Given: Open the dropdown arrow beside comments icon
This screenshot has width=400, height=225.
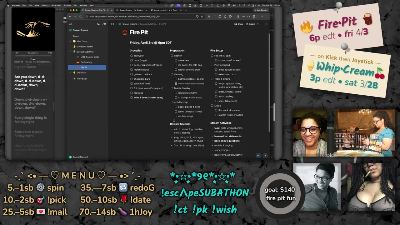Looking at the screenshot, I should [262, 24].
